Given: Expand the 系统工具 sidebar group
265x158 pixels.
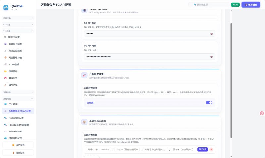Looking at the screenshot, I should pyautogui.click(x=18, y=18).
